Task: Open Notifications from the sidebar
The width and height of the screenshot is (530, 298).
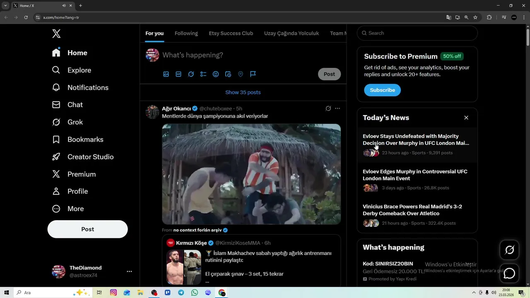Action: [80, 88]
